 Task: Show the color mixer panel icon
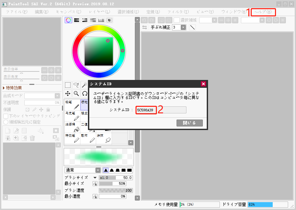click(x=93, y=20)
